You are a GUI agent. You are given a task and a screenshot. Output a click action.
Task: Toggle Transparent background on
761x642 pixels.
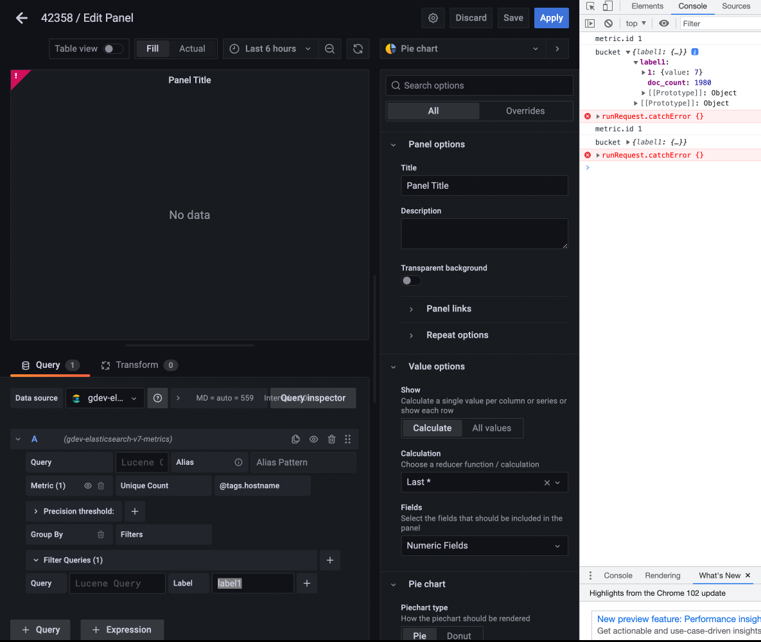[x=411, y=281]
